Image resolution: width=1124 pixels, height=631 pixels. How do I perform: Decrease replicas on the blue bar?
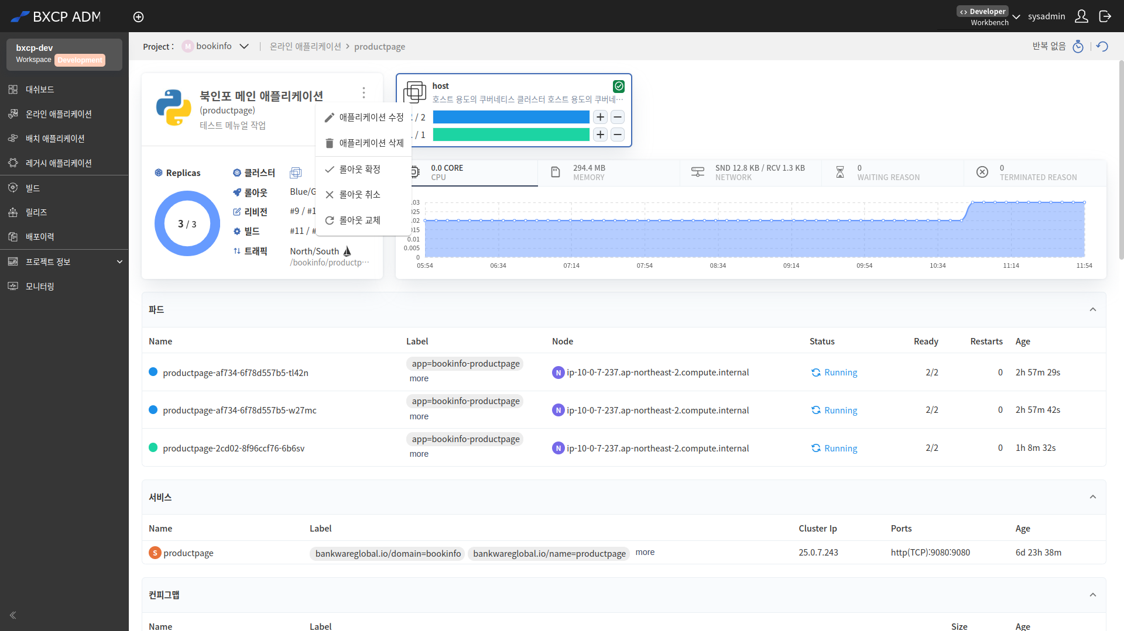click(618, 117)
